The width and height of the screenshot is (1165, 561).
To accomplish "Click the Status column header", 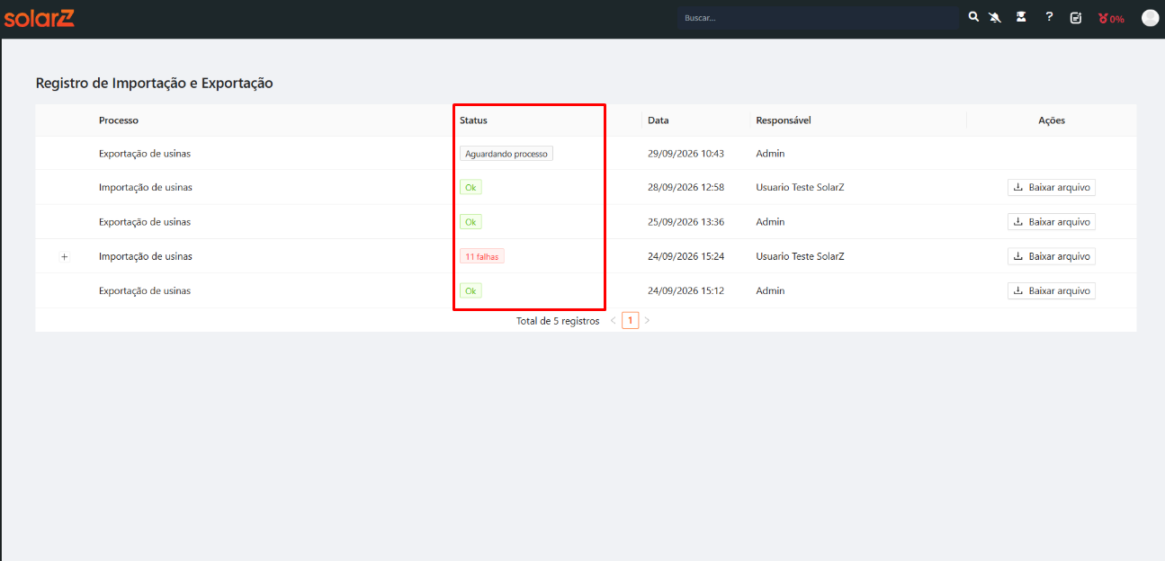I will pos(473,120).
